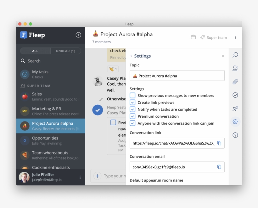Open My tasks list
258x208 pixels.
pyautogui.click(x=51, y=74)
